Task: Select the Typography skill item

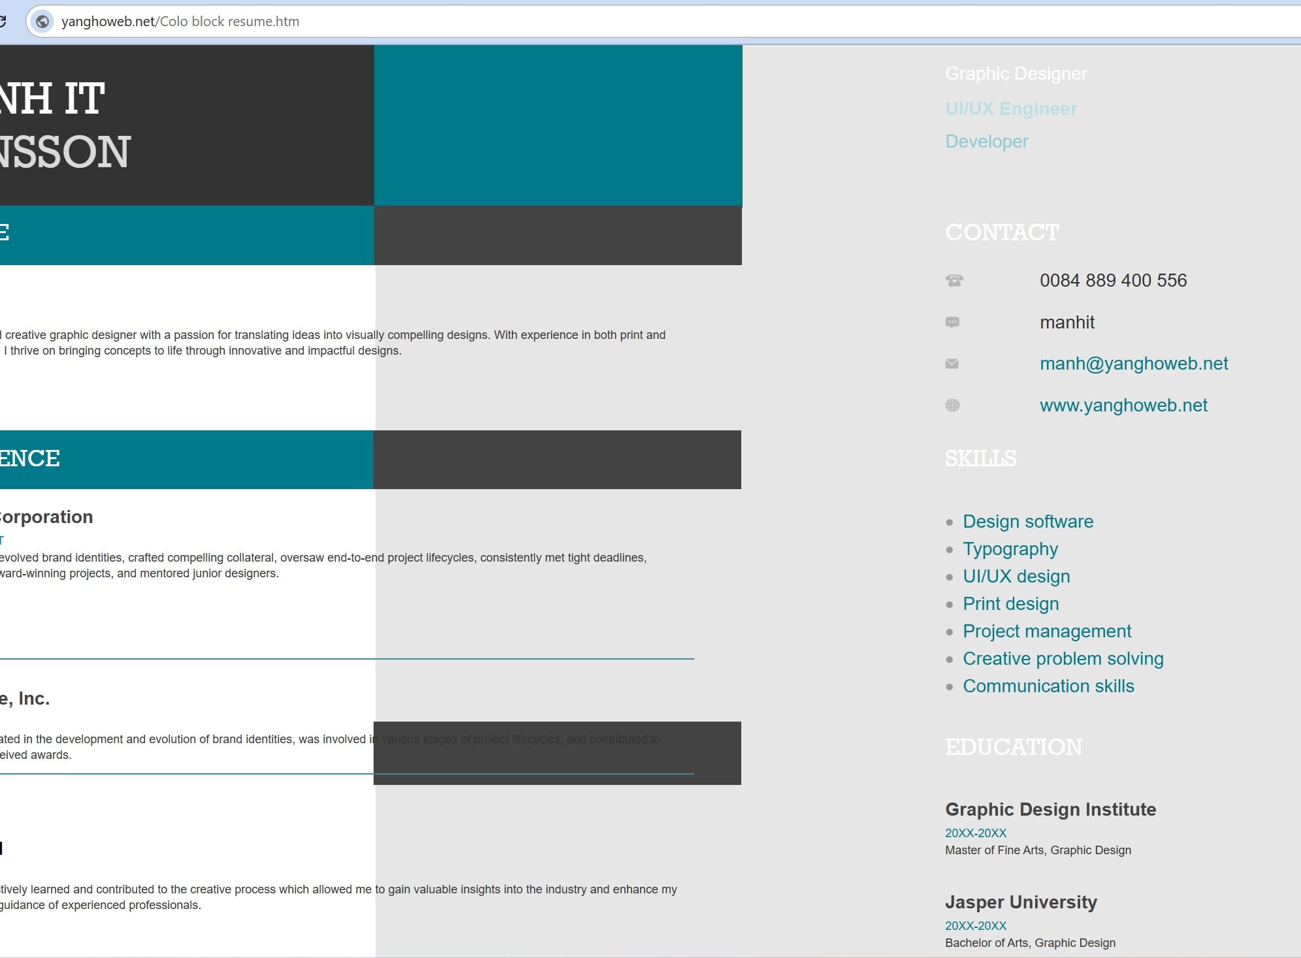Action: coord(1010,549)
